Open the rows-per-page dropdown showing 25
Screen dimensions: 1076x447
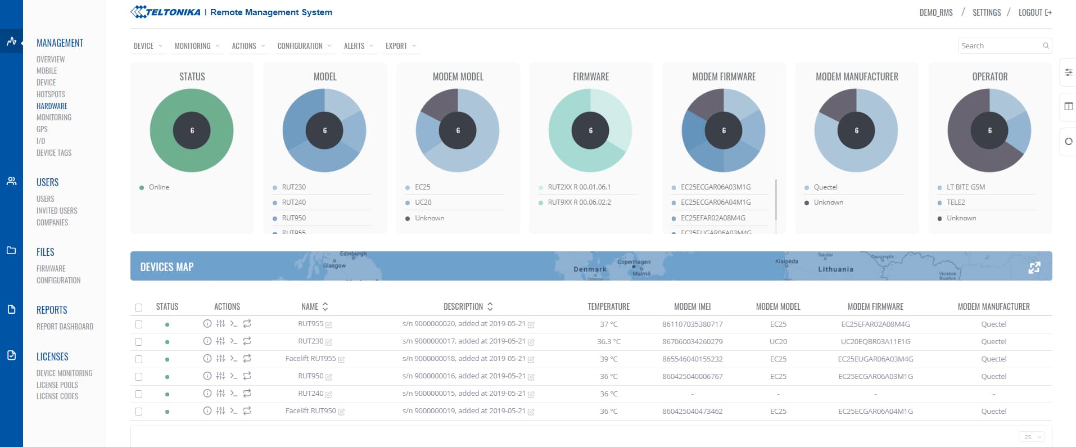click(1032, 437)
